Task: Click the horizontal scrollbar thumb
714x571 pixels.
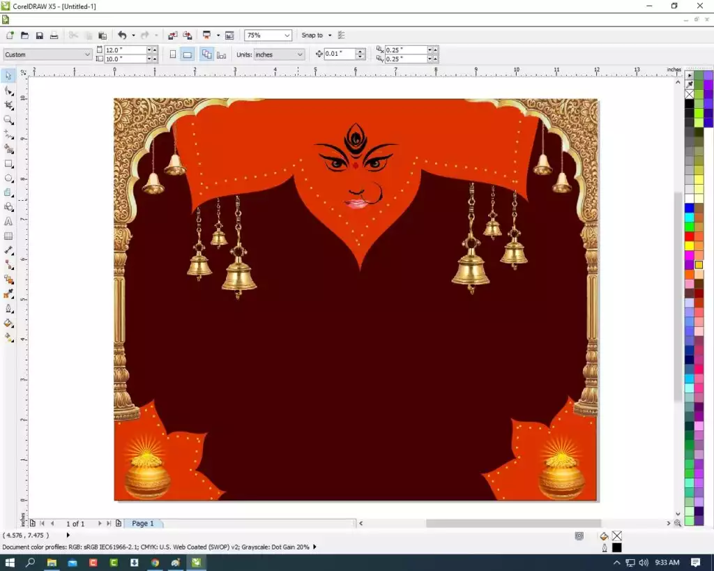Action: 513,523
